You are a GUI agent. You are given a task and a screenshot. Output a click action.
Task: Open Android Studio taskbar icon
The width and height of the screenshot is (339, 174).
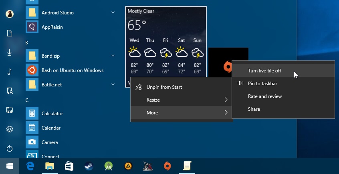[x=108, y=166]
